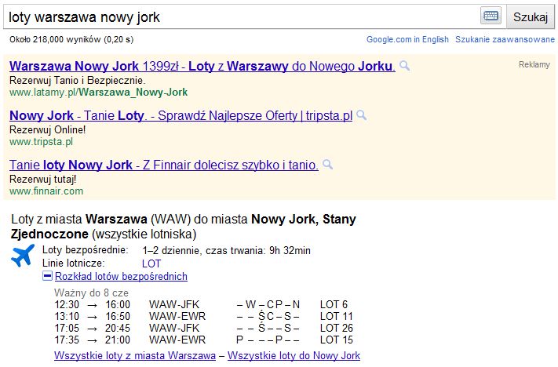This screenshot has height=367, width=558.
Task: Click the blue airplane icon
Action: pyautogui.click(x=24, y=256)
